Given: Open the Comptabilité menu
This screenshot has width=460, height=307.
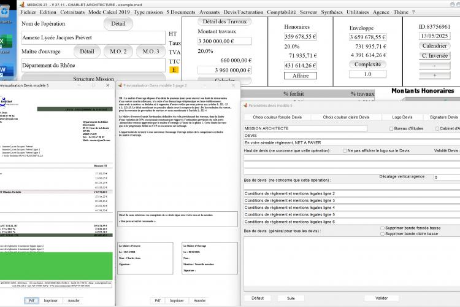Looking at the screenshot, I should pyautogui.click(x=282, y=12).
